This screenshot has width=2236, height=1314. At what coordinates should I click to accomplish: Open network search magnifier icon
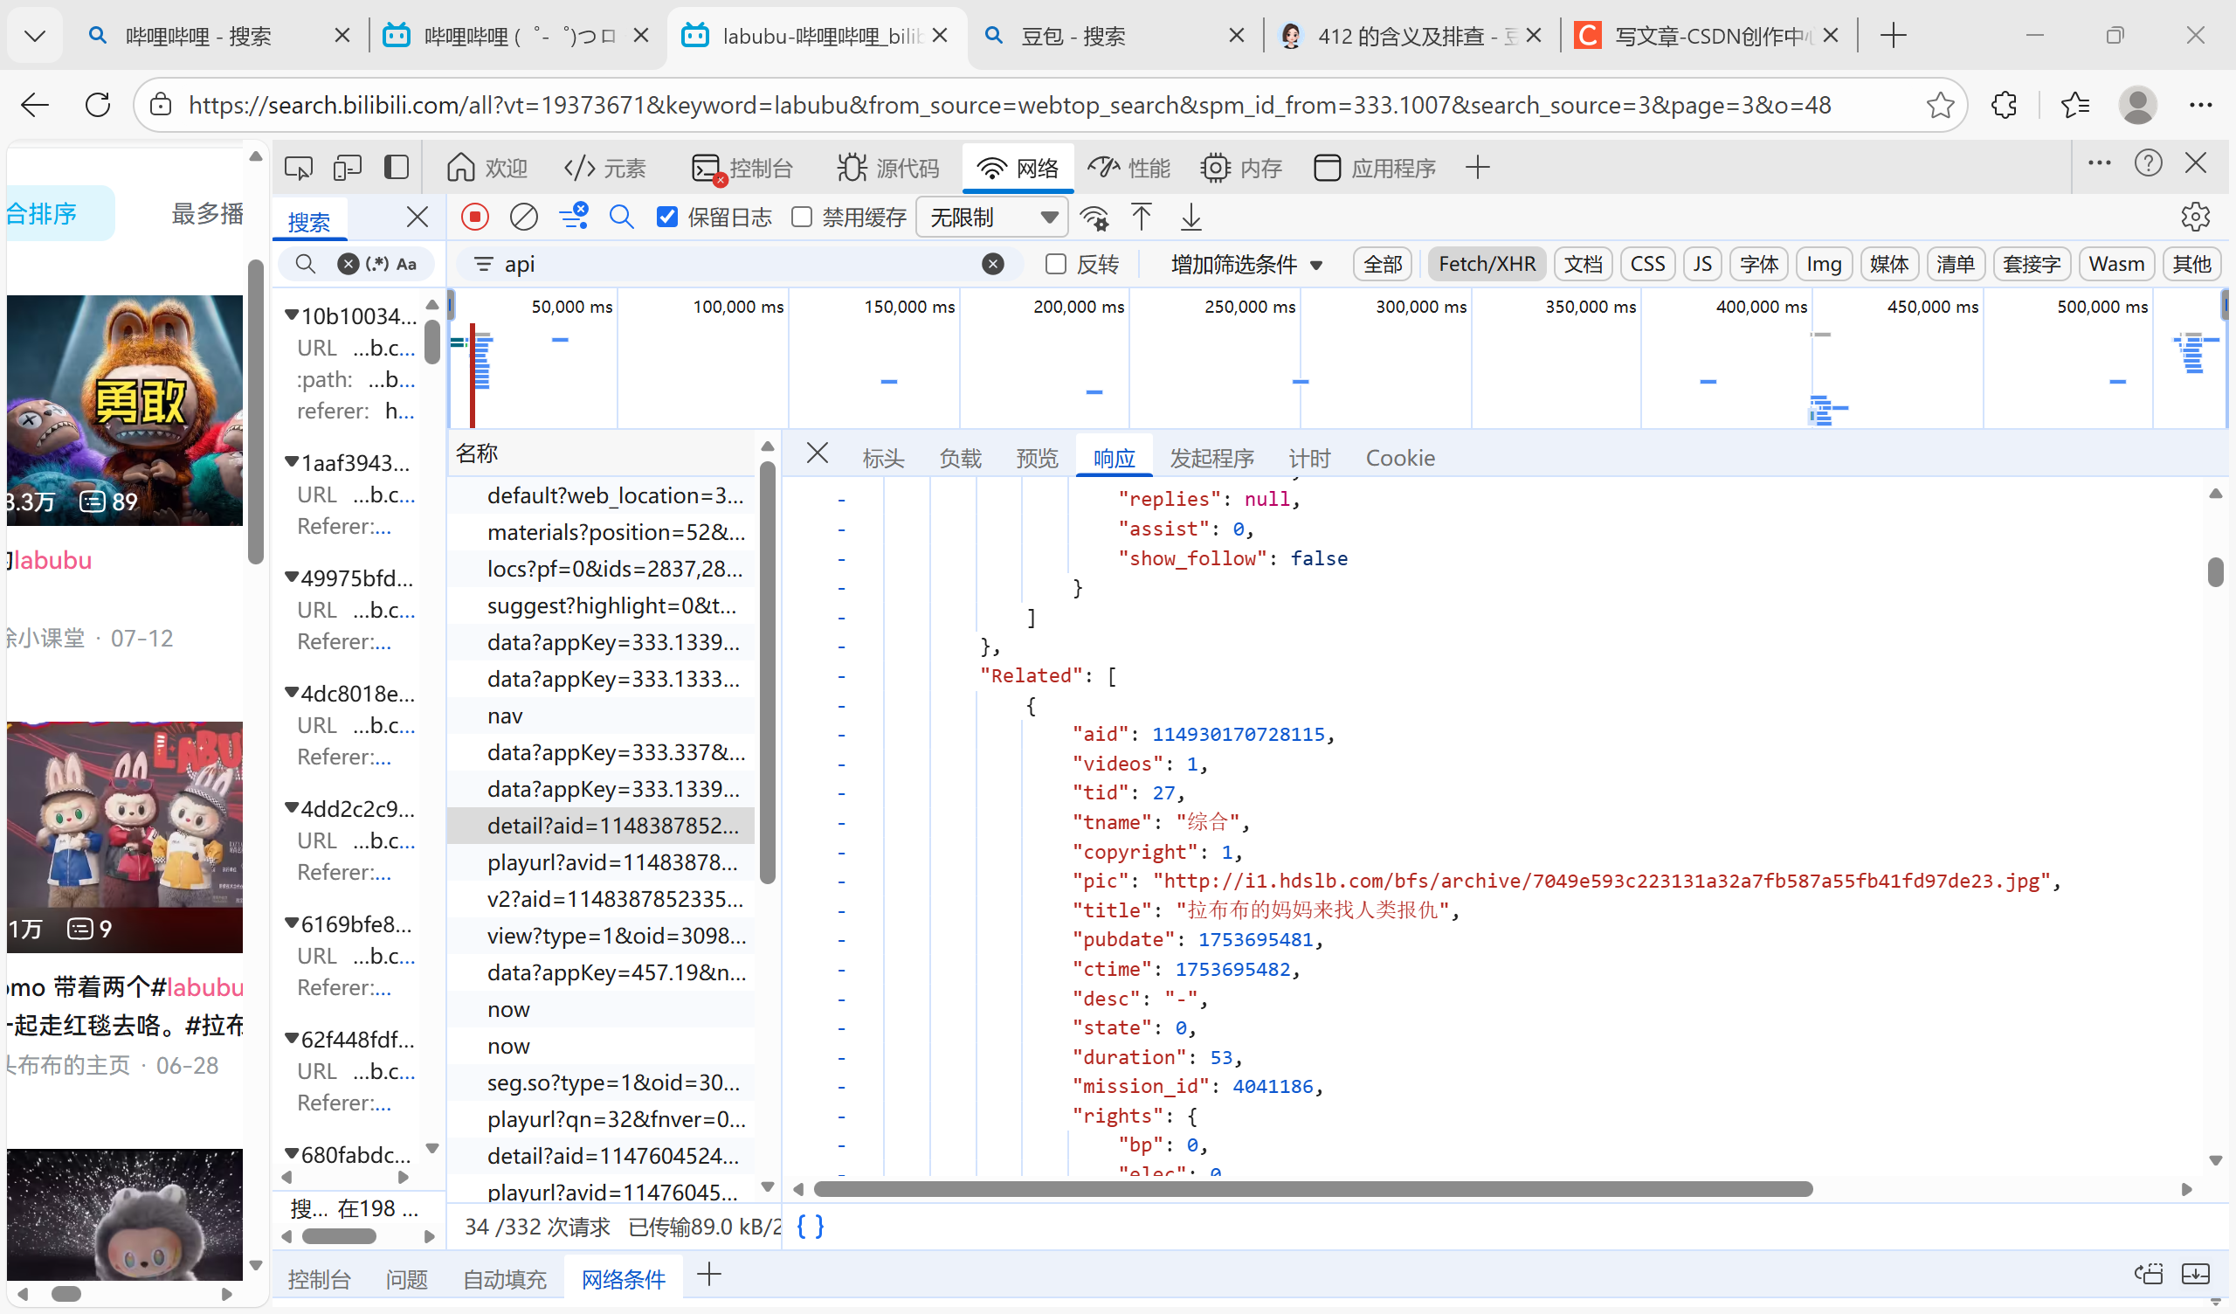pyautogui.click(x=621, y=218)
